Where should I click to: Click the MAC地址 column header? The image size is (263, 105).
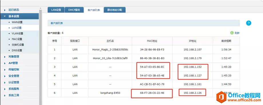[x=152, y=41]
